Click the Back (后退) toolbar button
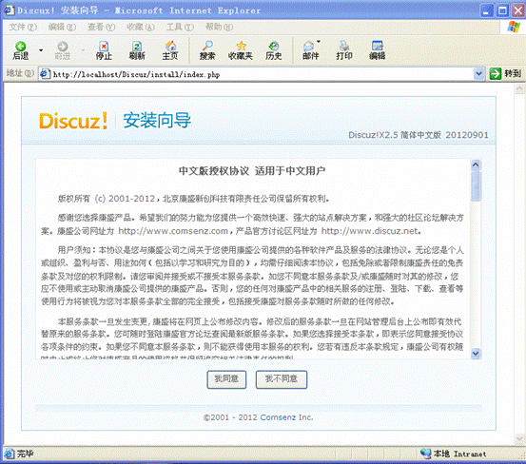The height and width of the screenshot is (464, 526). 21,51
